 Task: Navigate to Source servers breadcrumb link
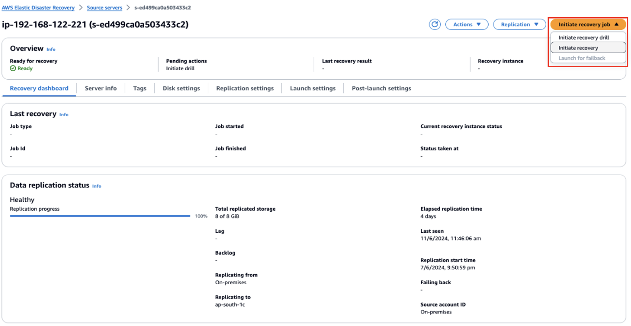coord(105,8)
